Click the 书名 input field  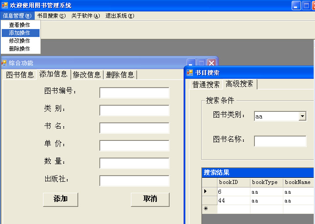point(134,128)
